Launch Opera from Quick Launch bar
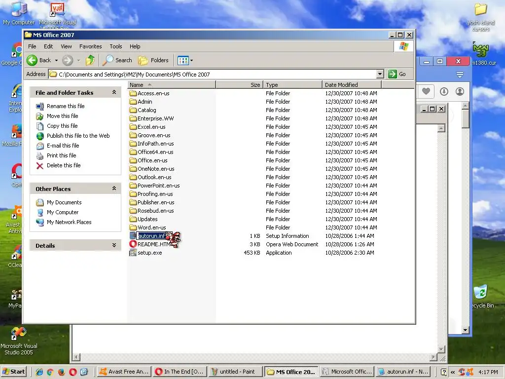 pyautogui.click(x=73, y=372)
